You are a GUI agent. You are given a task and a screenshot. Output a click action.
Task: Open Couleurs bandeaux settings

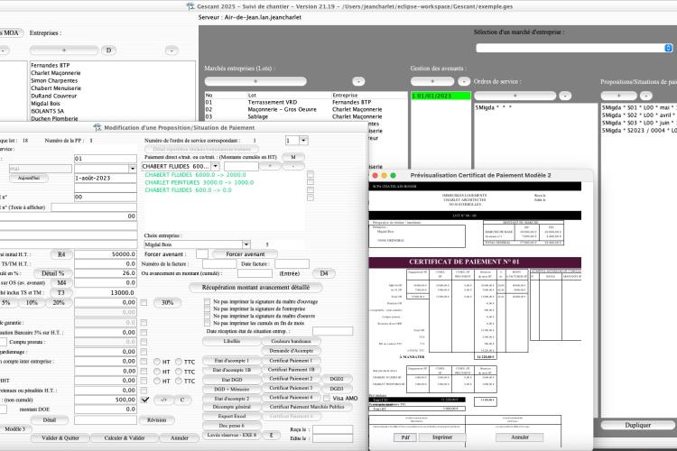292,341
